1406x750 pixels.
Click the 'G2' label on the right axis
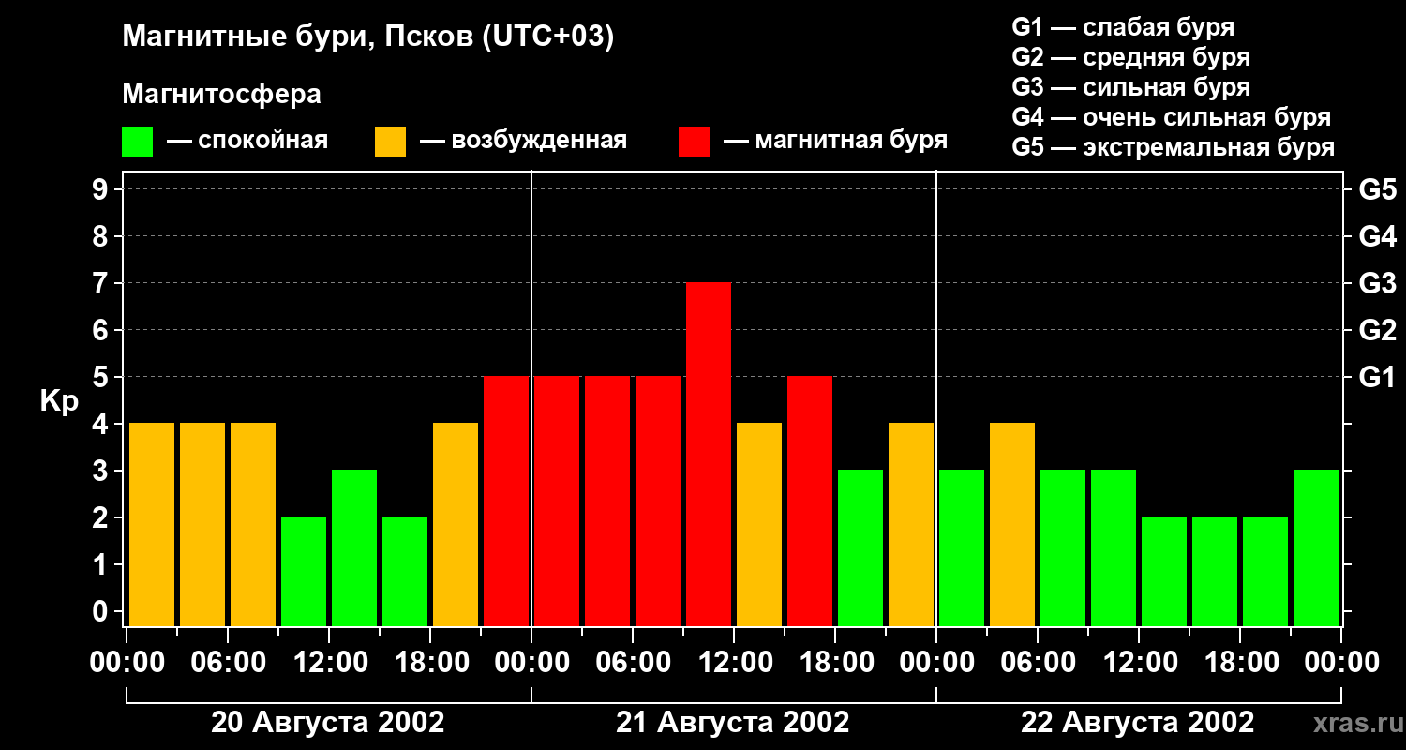click(1377, 330)
